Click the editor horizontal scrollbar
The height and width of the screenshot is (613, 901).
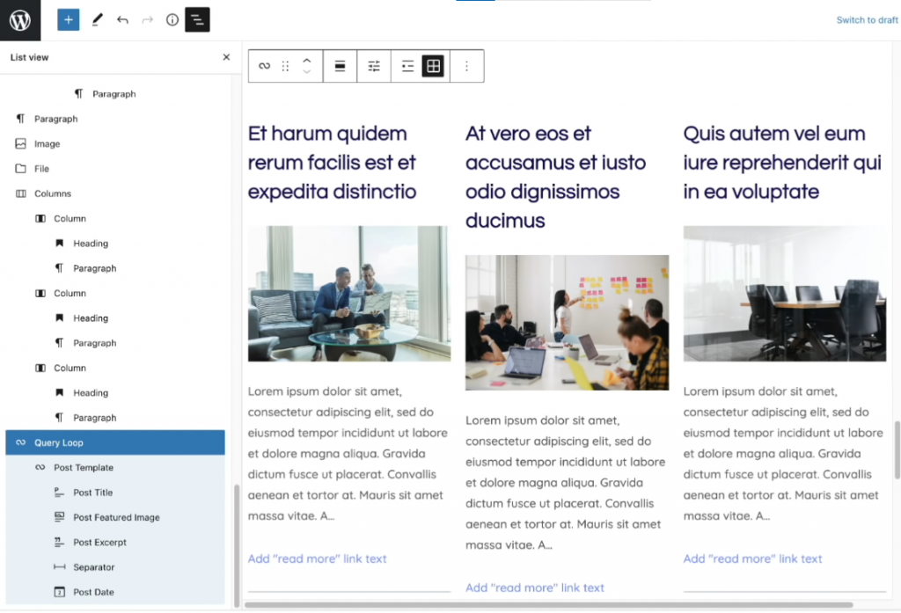(549, 604)
